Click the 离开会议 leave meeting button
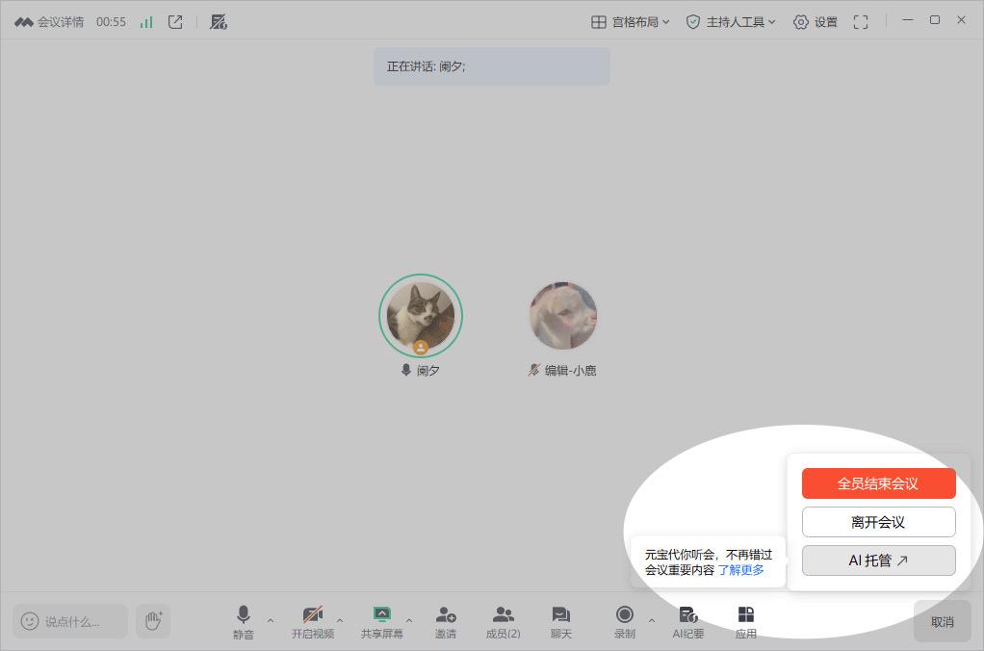The image size is (984, 651). point(877,522)
